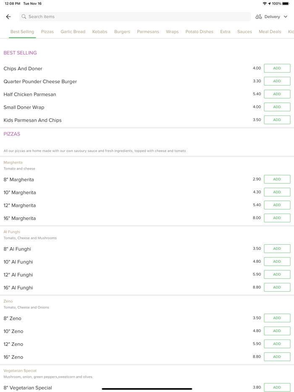Go to the Meal Deals tab
Viewport: 294px width, 392px height.
[x=270, y=31]
